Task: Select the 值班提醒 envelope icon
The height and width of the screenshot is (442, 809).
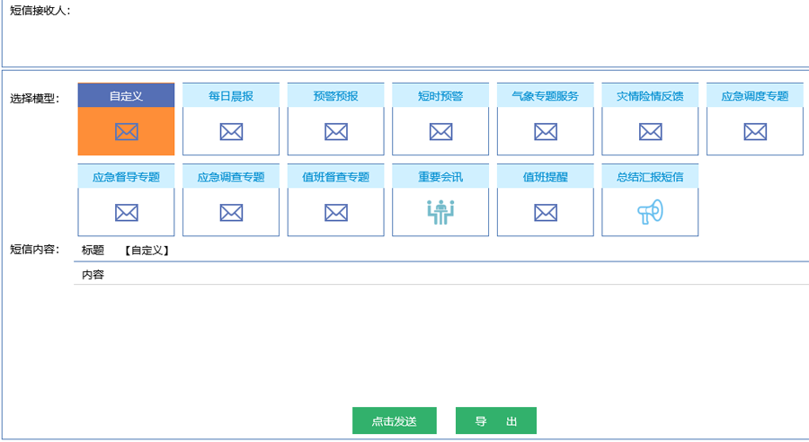Action: point(546,213)
